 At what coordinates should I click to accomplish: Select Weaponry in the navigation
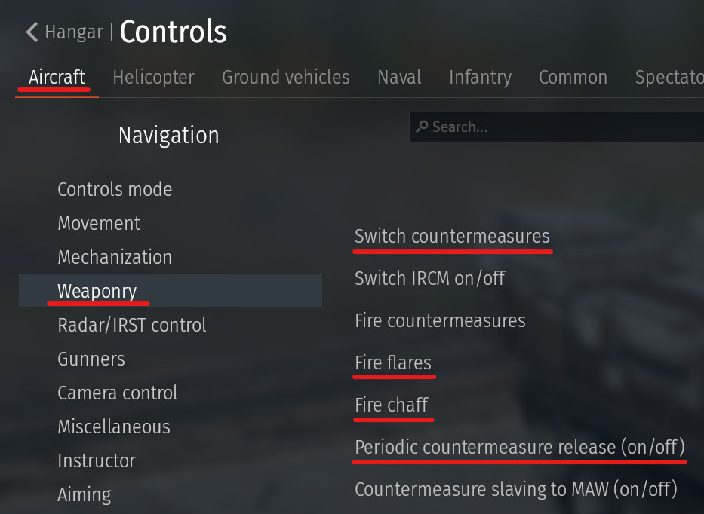click(97, 291)
